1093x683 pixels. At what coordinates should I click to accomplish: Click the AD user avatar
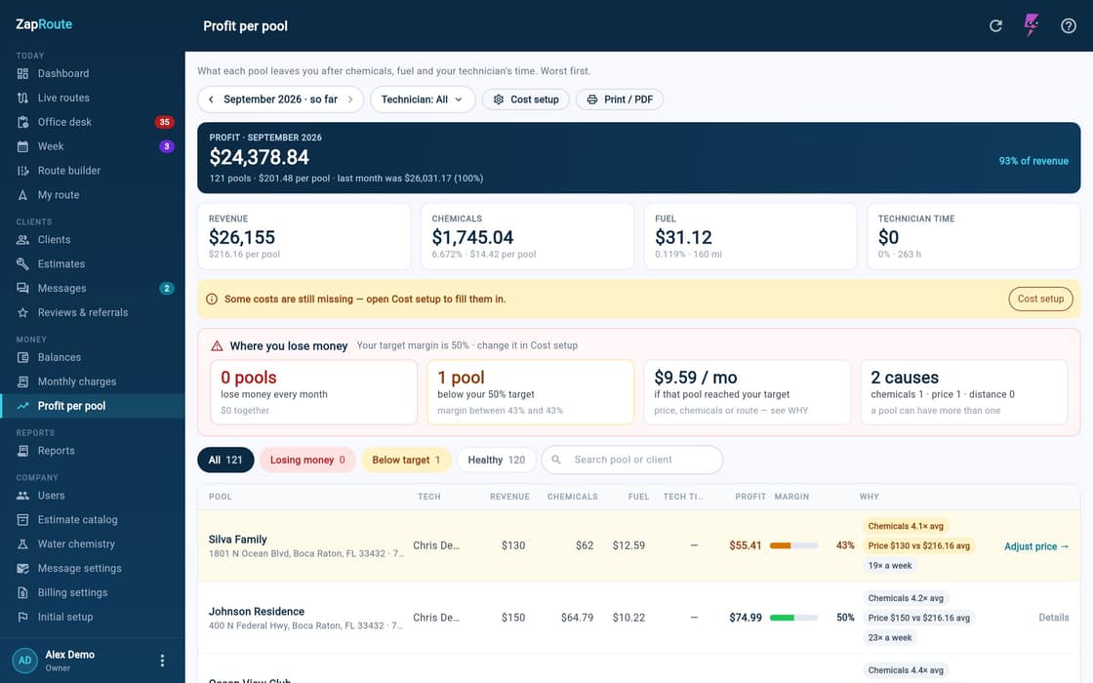[x=25, y=660]
